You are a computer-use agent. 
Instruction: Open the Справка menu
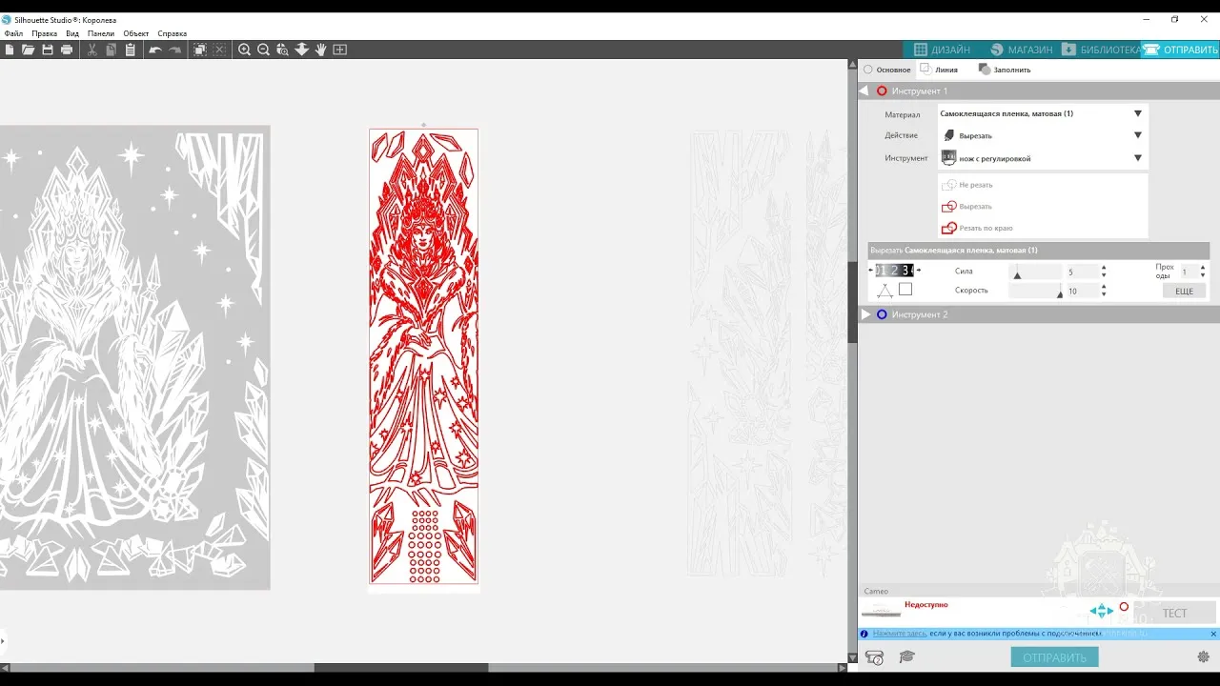click(173, 33)
